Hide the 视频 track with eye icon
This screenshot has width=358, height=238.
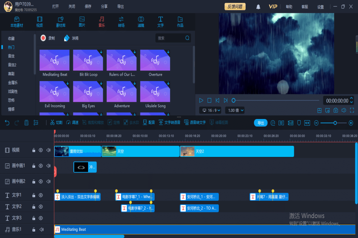tap(41, 150)
